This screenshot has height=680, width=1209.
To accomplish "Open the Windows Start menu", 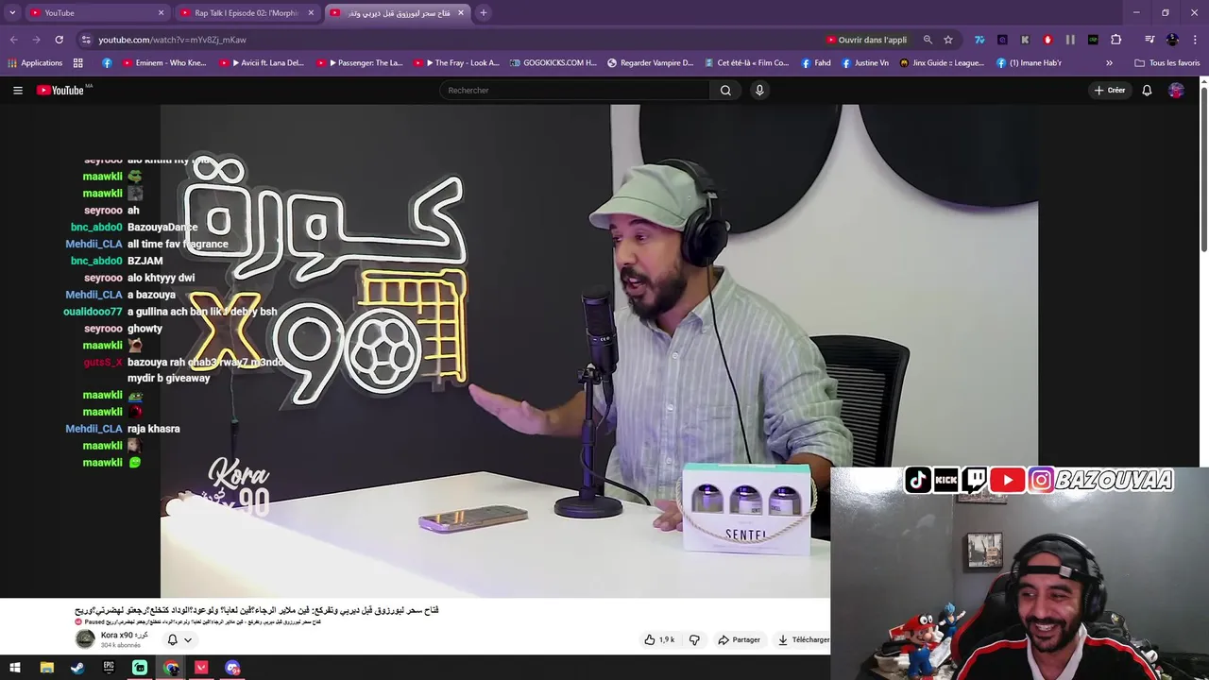I will click(x=15, y=668).
